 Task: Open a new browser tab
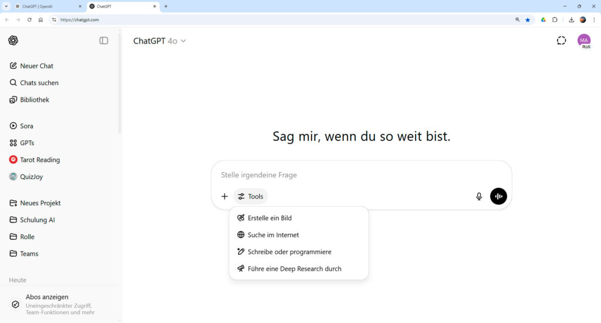166,6
